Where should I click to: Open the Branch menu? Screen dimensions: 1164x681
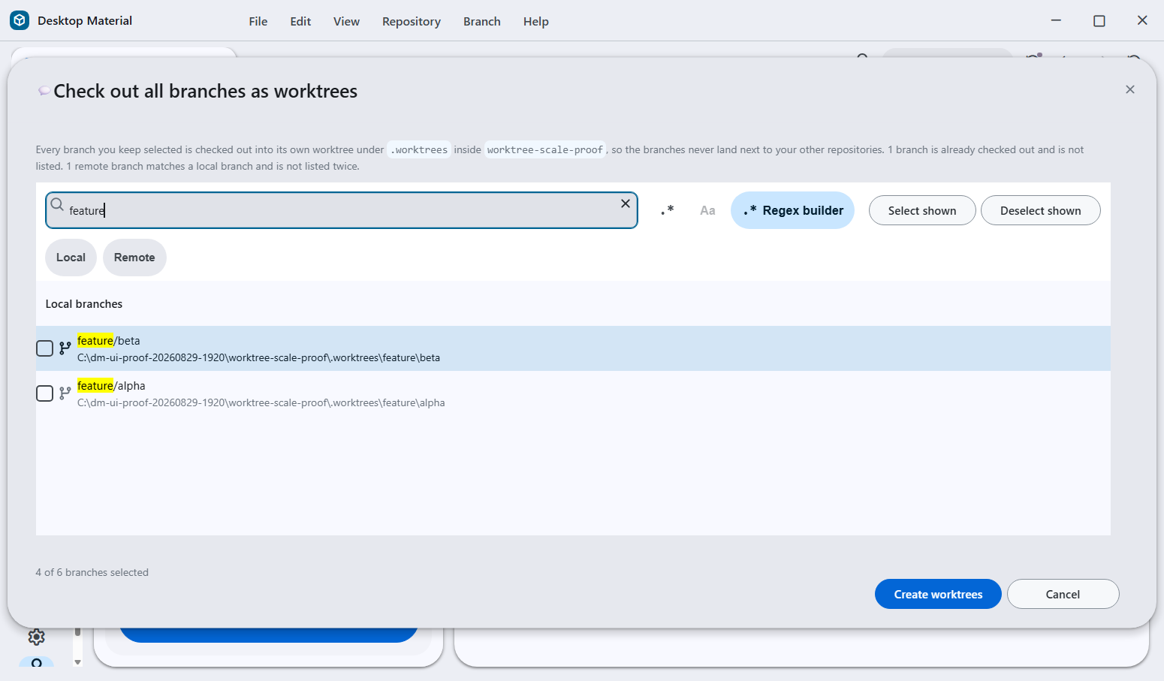[482, 21]
